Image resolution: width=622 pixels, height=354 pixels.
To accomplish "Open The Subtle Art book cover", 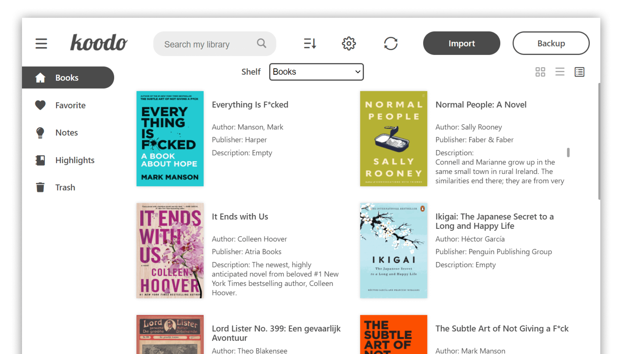I will [x=394, y=334].
